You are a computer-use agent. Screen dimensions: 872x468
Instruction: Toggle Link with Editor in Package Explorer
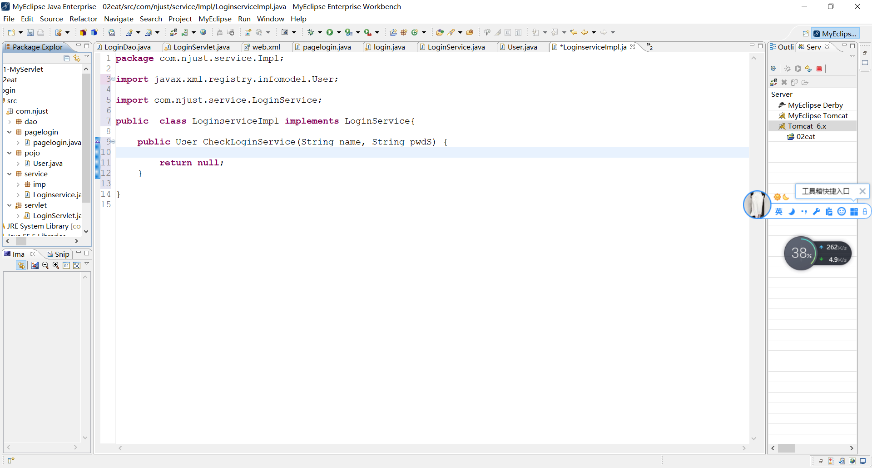[77, 58]
